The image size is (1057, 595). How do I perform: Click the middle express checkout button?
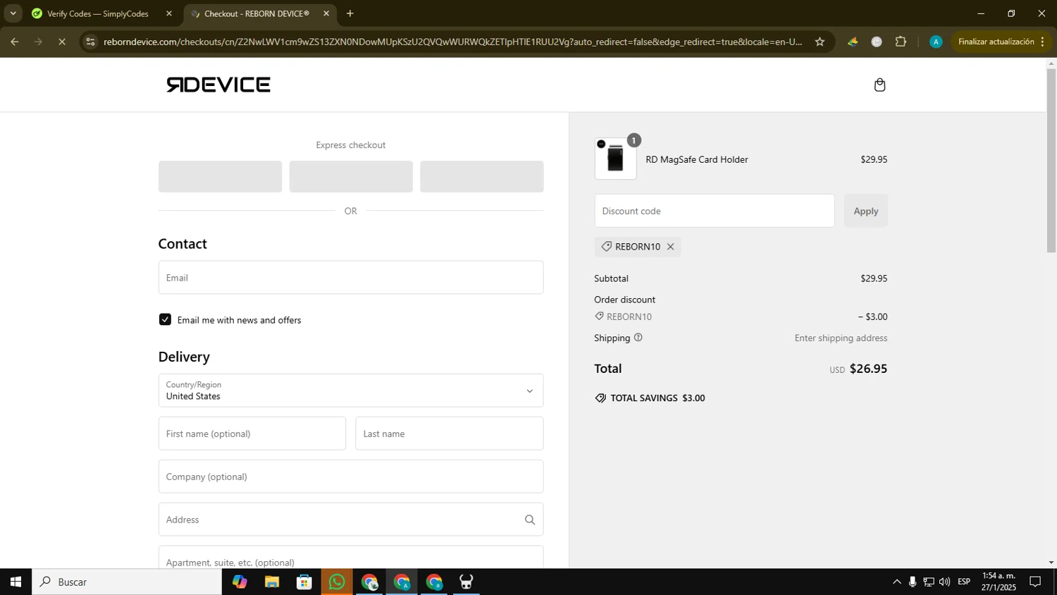click(351, 176)
